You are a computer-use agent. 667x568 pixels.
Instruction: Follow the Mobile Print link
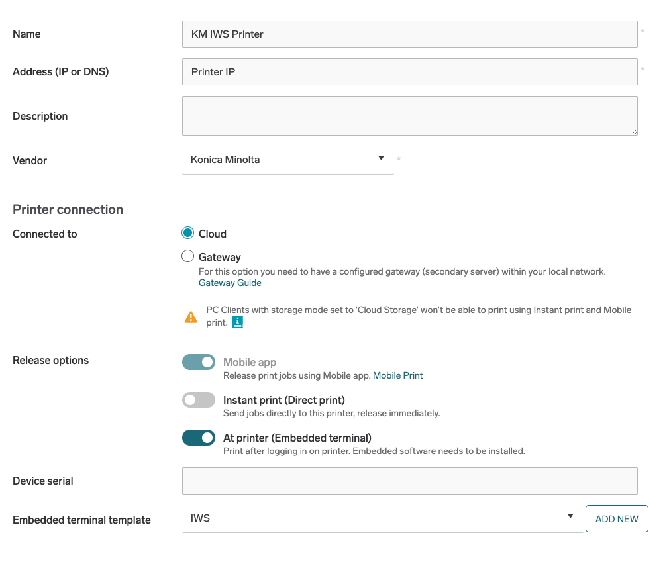[397, 375]
